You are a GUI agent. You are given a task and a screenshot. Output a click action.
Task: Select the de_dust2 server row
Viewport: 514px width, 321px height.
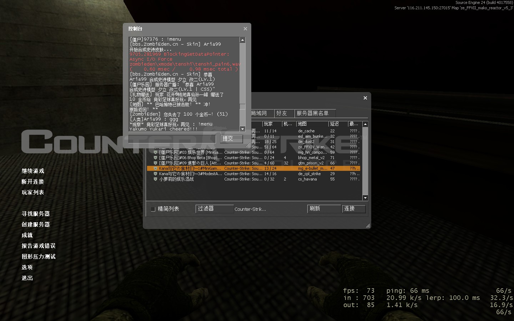306,142
